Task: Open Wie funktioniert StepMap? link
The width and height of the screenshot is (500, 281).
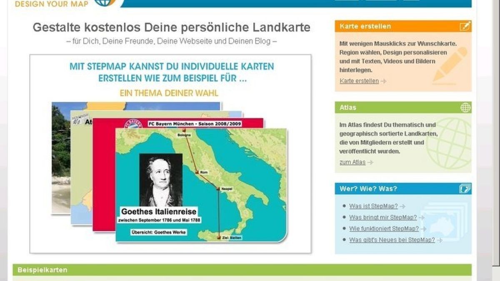Action: click(x=384, y=229)
